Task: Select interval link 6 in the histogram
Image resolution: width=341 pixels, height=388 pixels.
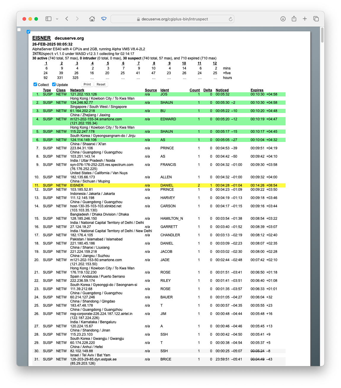Action: click(123, 63)
